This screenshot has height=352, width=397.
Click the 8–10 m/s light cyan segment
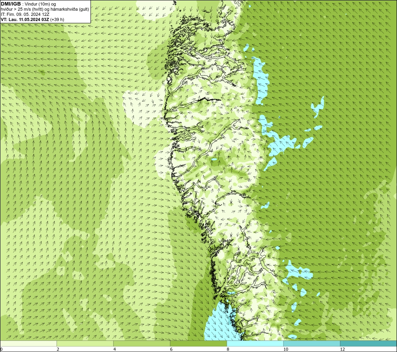pyautogui.click(x=255, y=343)
